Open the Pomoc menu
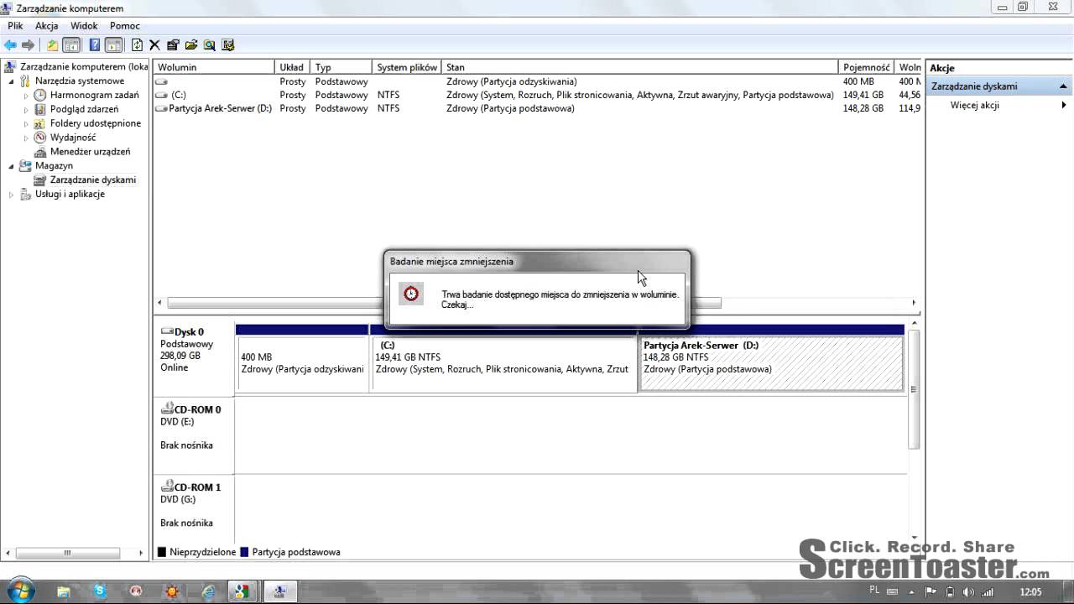1074x604 pixels. [125, 26]
